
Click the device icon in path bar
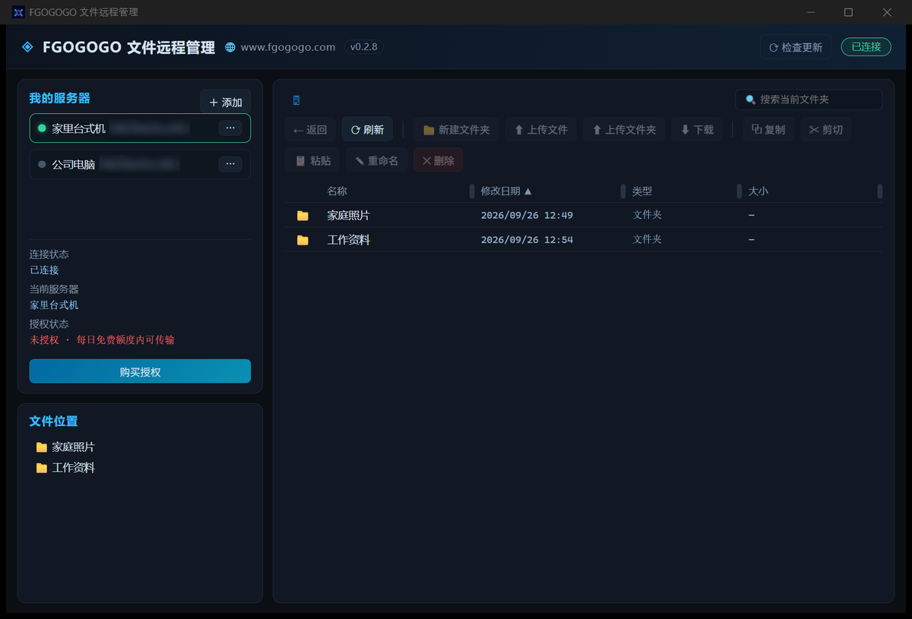(x=296, y=100)
